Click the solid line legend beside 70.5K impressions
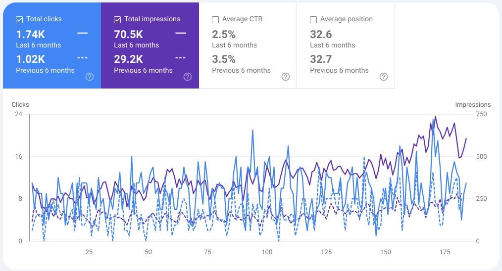Viewport: 502px width, 271px height. (x=181, y=33)
